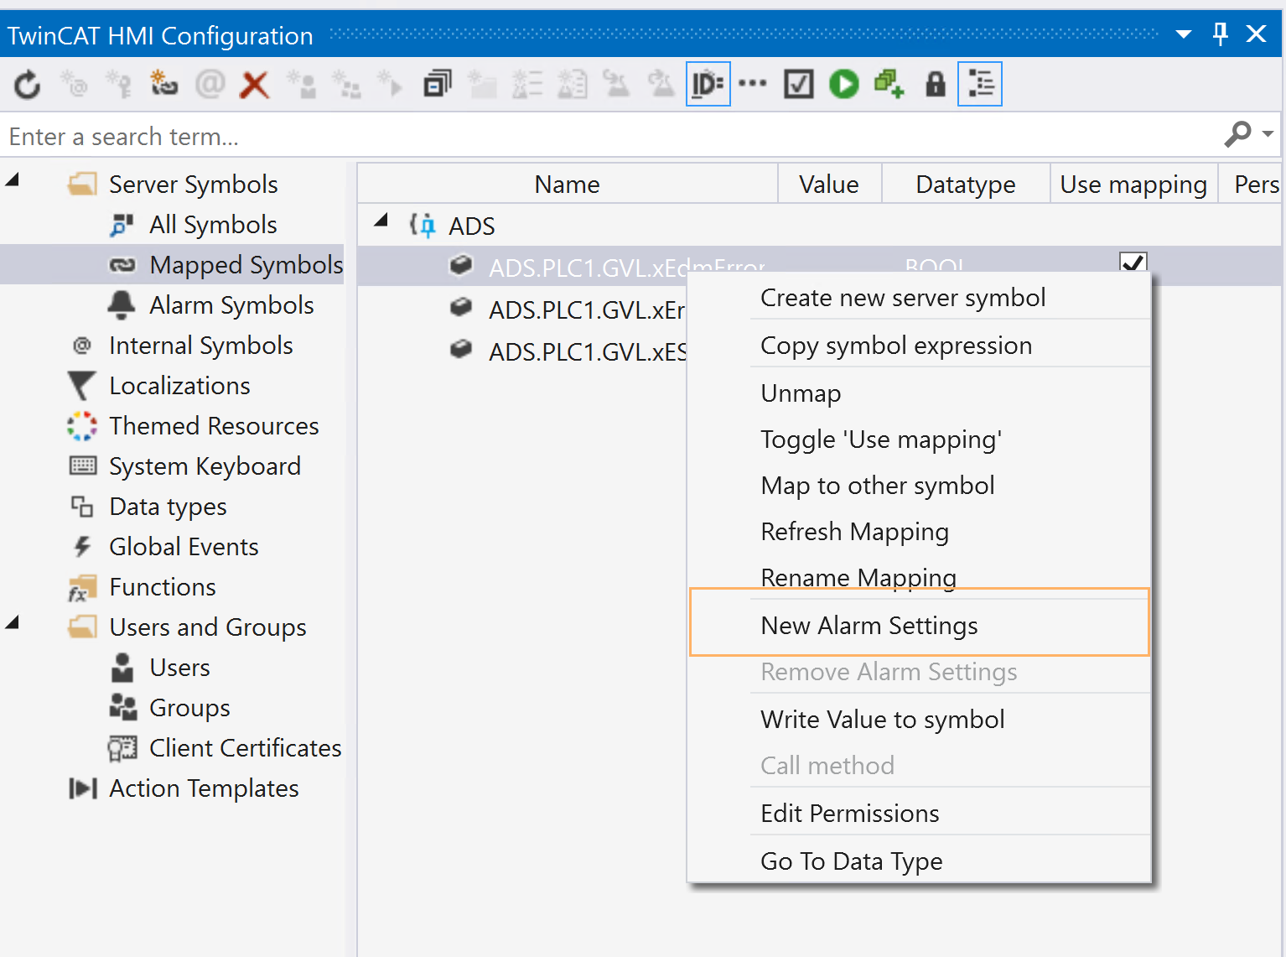The image size is (1286, 957).
Task: Open Action Templates tree item
Action: coord(204,788)
